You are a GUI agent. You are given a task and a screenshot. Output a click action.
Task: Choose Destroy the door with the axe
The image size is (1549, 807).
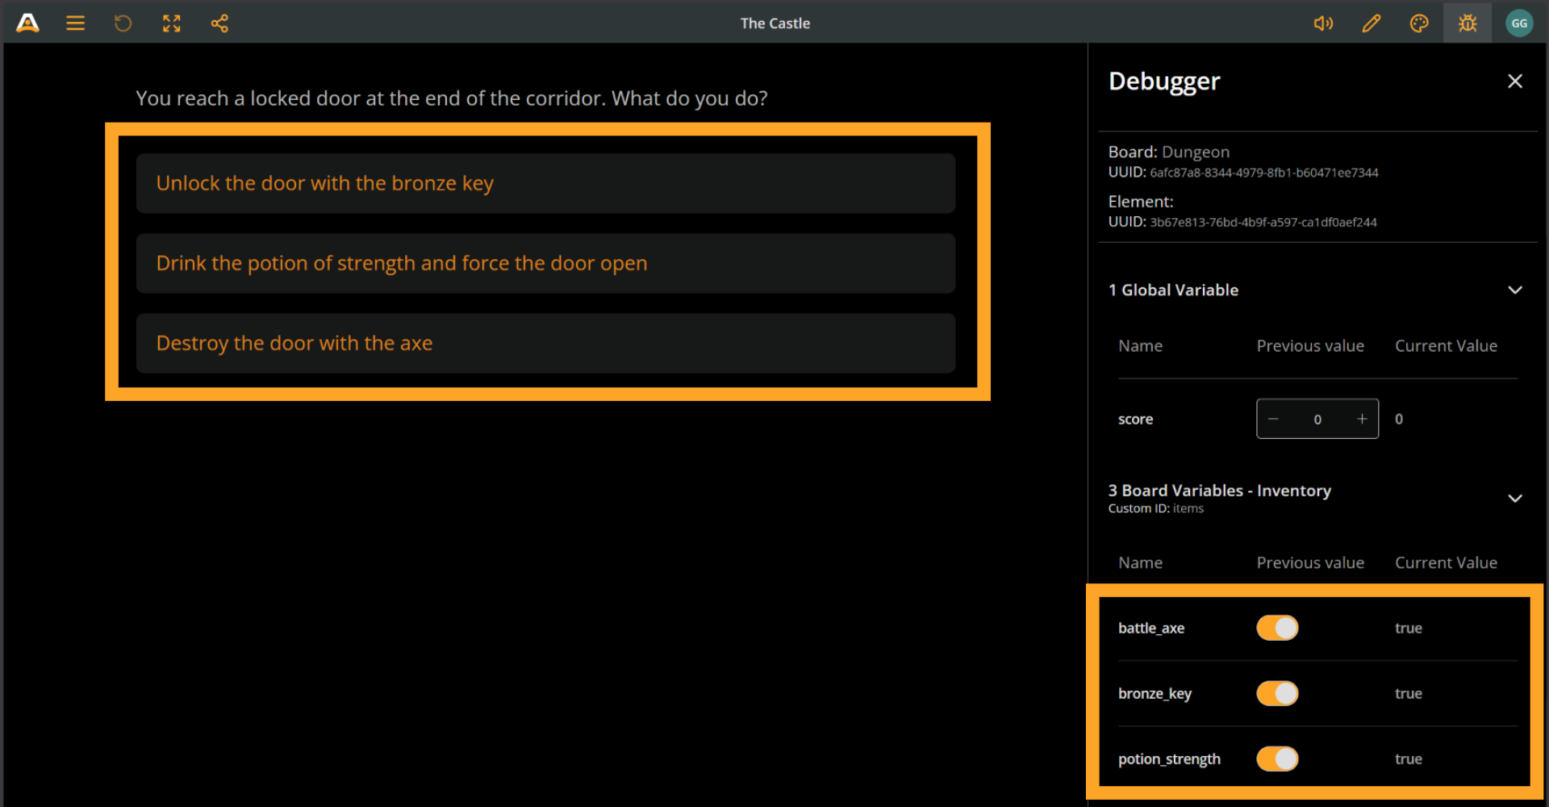point(545,343)
